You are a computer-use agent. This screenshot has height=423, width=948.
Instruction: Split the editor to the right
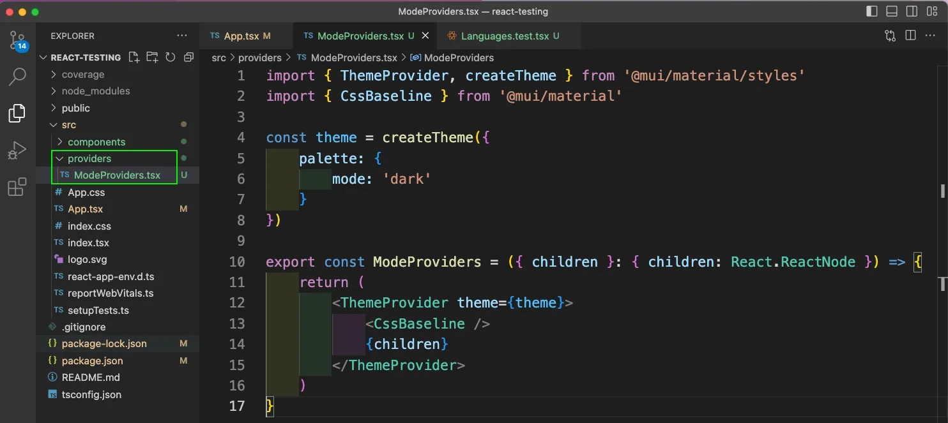[911, 36]
